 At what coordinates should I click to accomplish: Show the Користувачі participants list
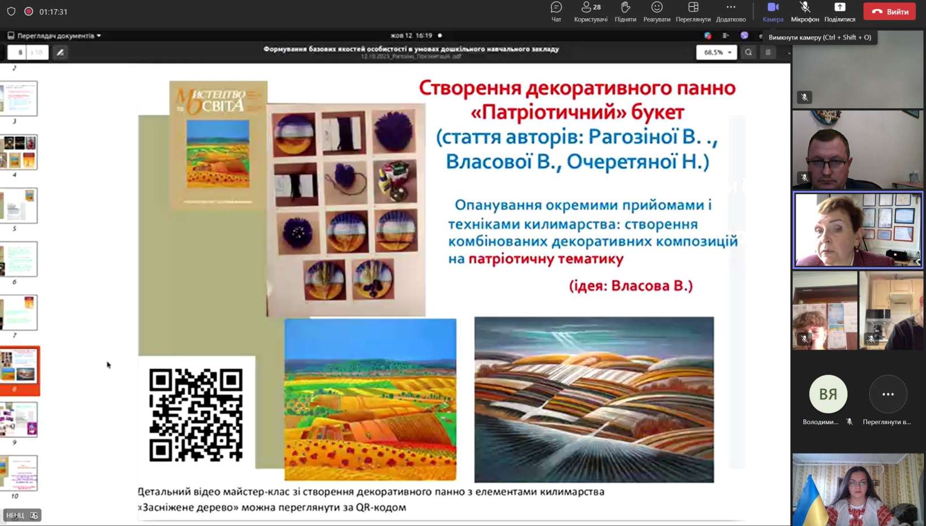[591, 12]
